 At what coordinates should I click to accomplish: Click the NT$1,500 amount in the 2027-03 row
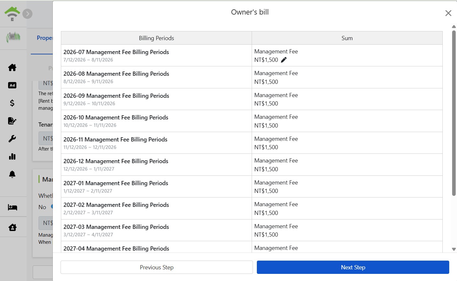(266, 235)
